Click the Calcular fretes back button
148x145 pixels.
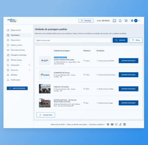[46, 115]
